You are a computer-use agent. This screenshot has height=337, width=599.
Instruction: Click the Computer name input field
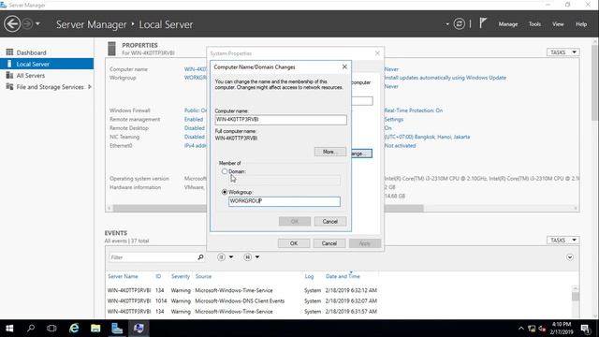[281, 120]
